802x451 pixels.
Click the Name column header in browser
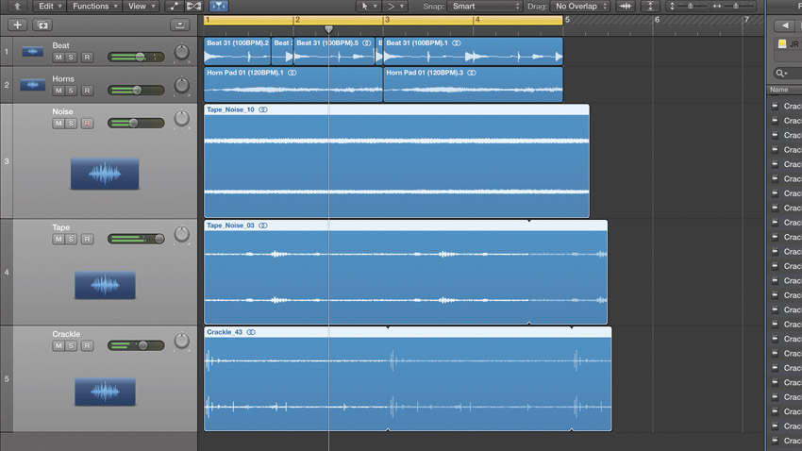click(x=785, y=90)
